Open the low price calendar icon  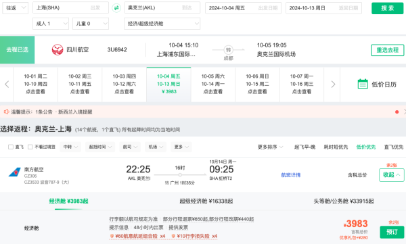[363, 84]
